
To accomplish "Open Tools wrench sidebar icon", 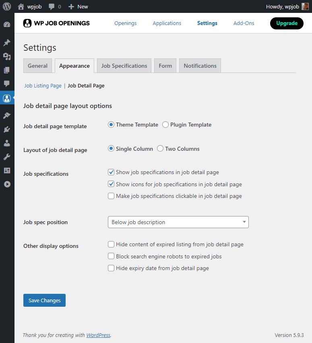I will pyautogui.click(x=7, y=157).
